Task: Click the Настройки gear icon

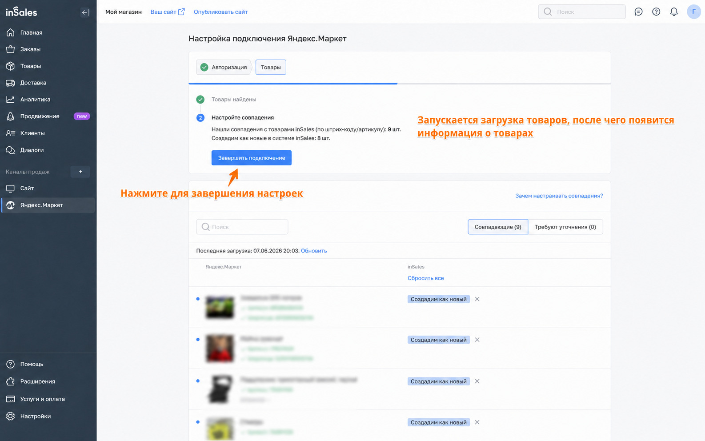Action: (x=10, y=416)
